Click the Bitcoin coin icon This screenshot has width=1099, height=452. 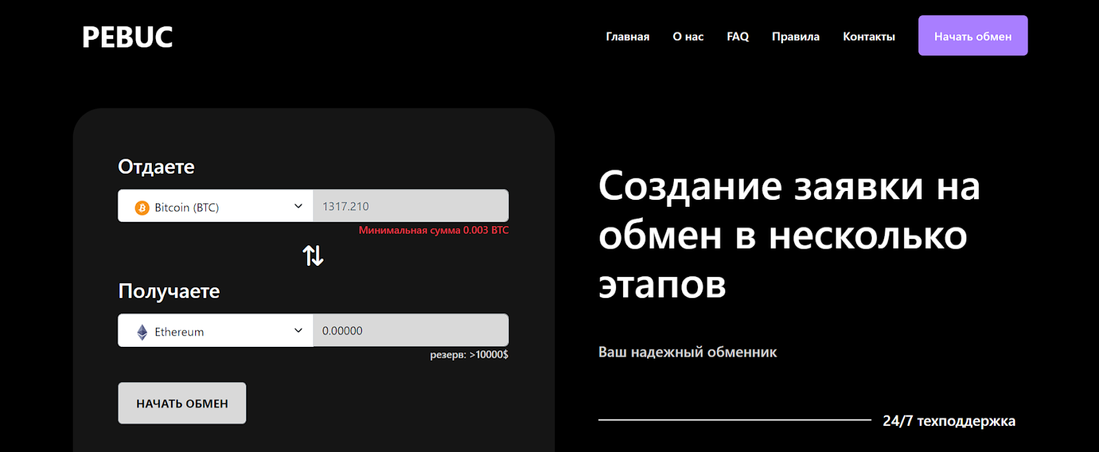click(x=142, y=207)
